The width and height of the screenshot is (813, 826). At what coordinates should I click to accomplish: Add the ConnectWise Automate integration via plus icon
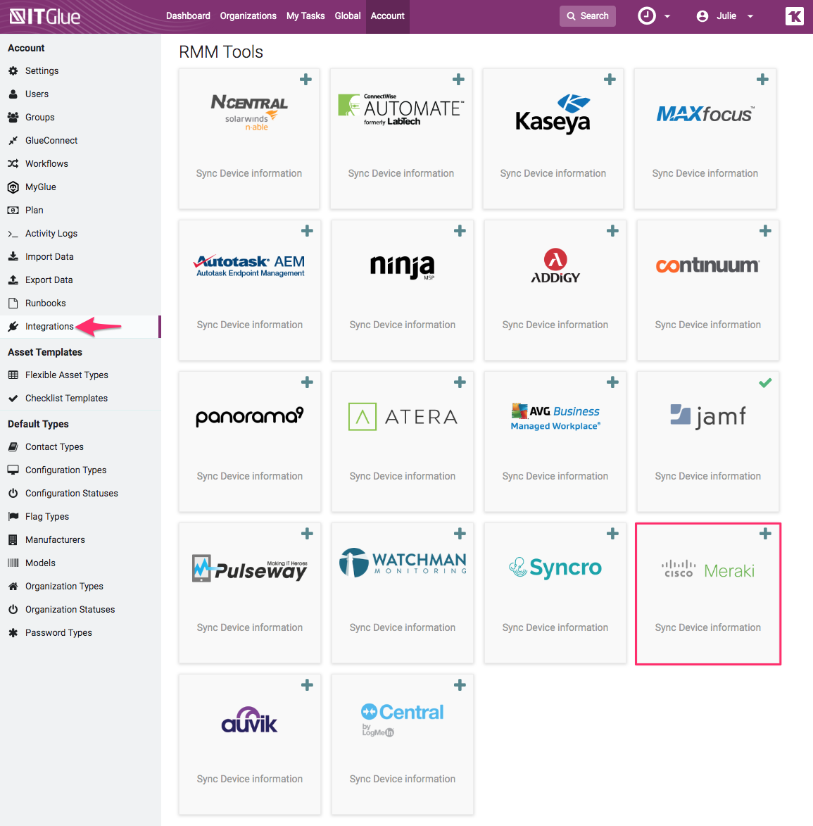tap(459, 80)
